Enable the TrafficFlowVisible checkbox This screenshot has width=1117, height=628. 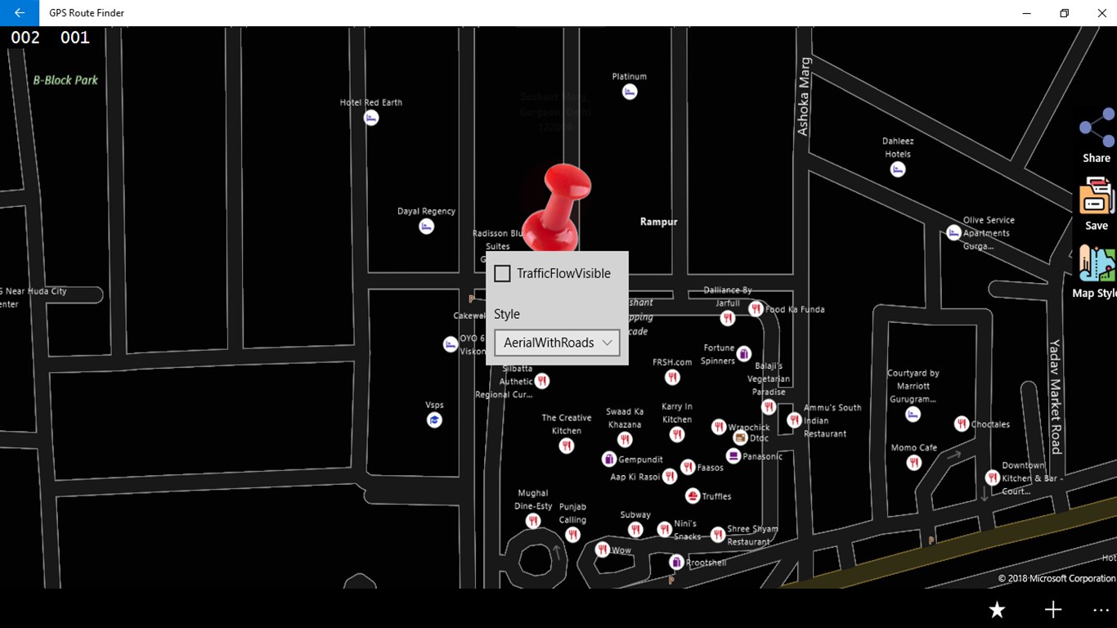tap(502, 274)
